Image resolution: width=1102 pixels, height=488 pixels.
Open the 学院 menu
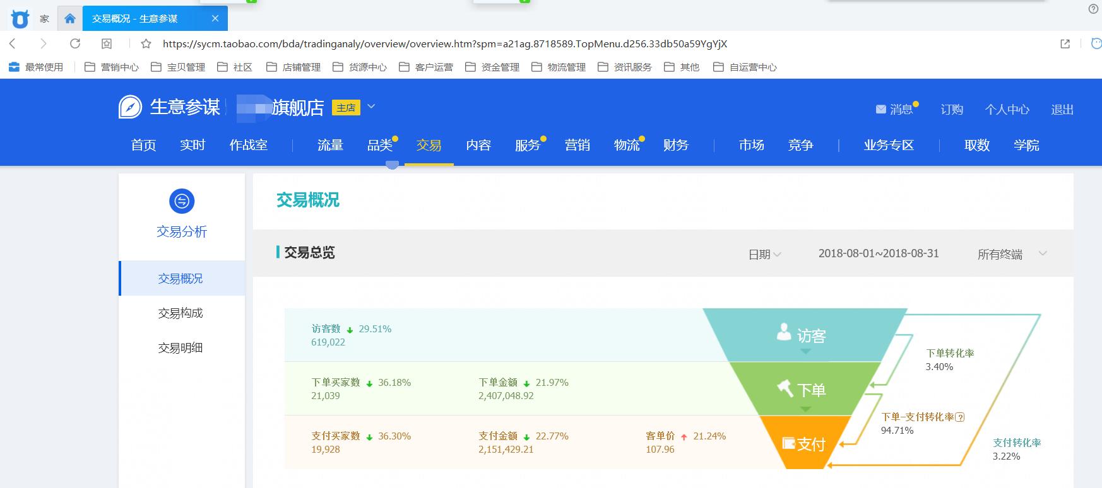tap(1026, 145)
